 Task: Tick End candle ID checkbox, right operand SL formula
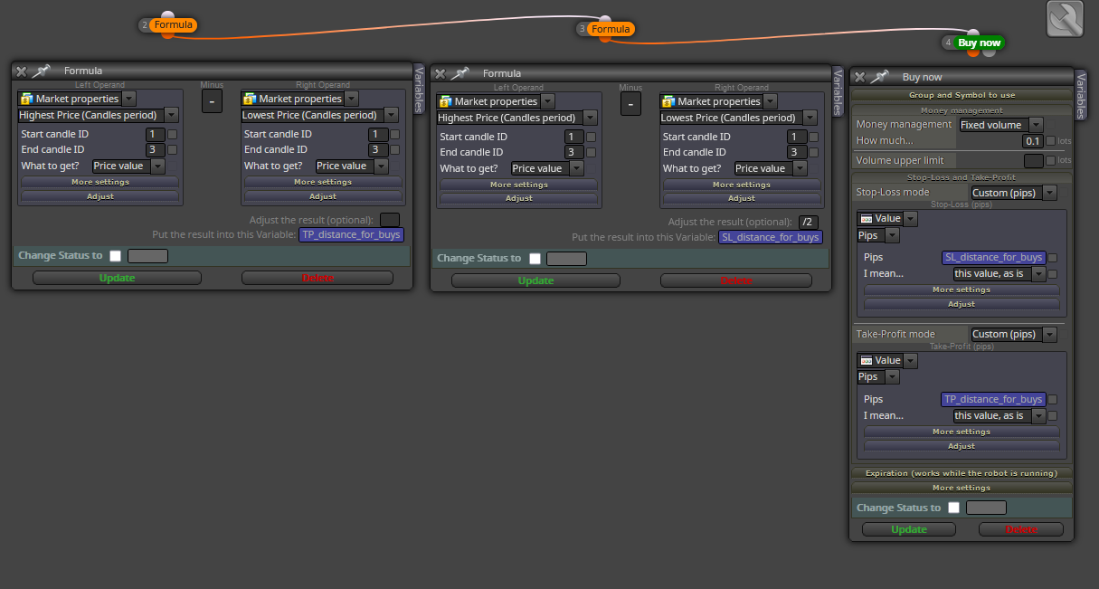point(814,152)
